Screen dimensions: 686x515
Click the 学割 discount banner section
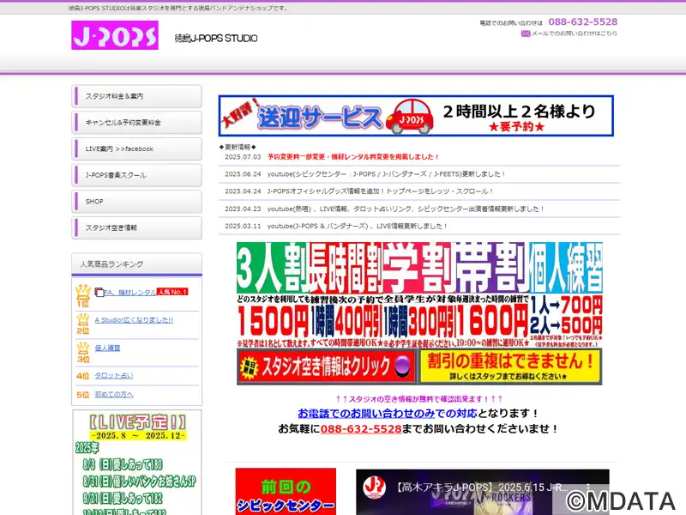click(x=419, y=294)
